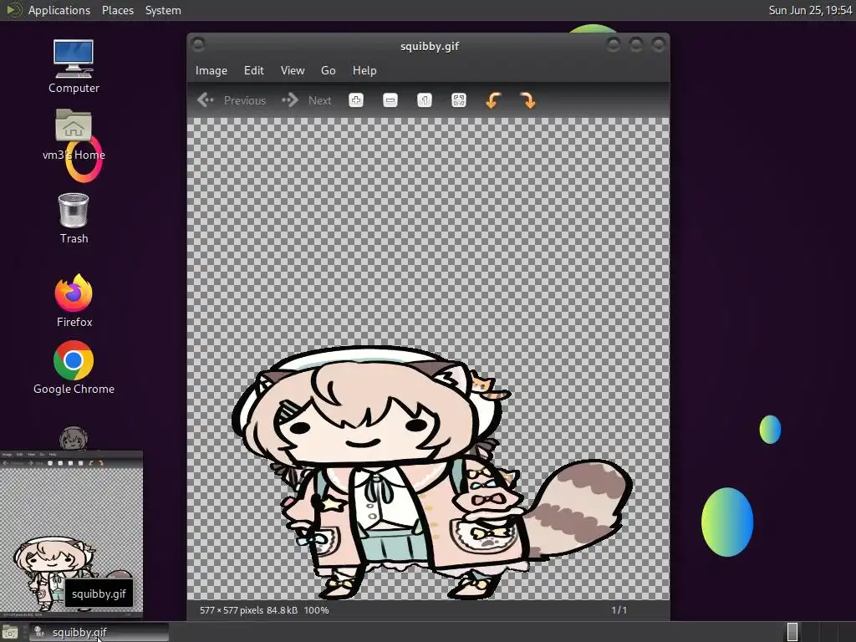Go to Previous image
This screenshot has width=856, height=642.
point(232,100)
